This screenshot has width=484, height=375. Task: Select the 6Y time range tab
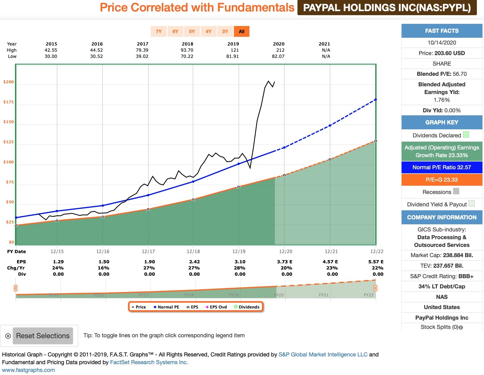175,31
